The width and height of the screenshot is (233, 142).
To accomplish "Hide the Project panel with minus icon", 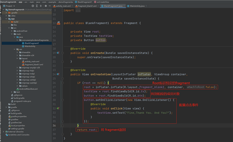I will point(50,6).
